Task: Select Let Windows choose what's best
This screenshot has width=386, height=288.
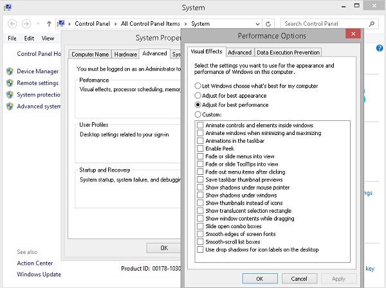Action: (x=198, y=85)
